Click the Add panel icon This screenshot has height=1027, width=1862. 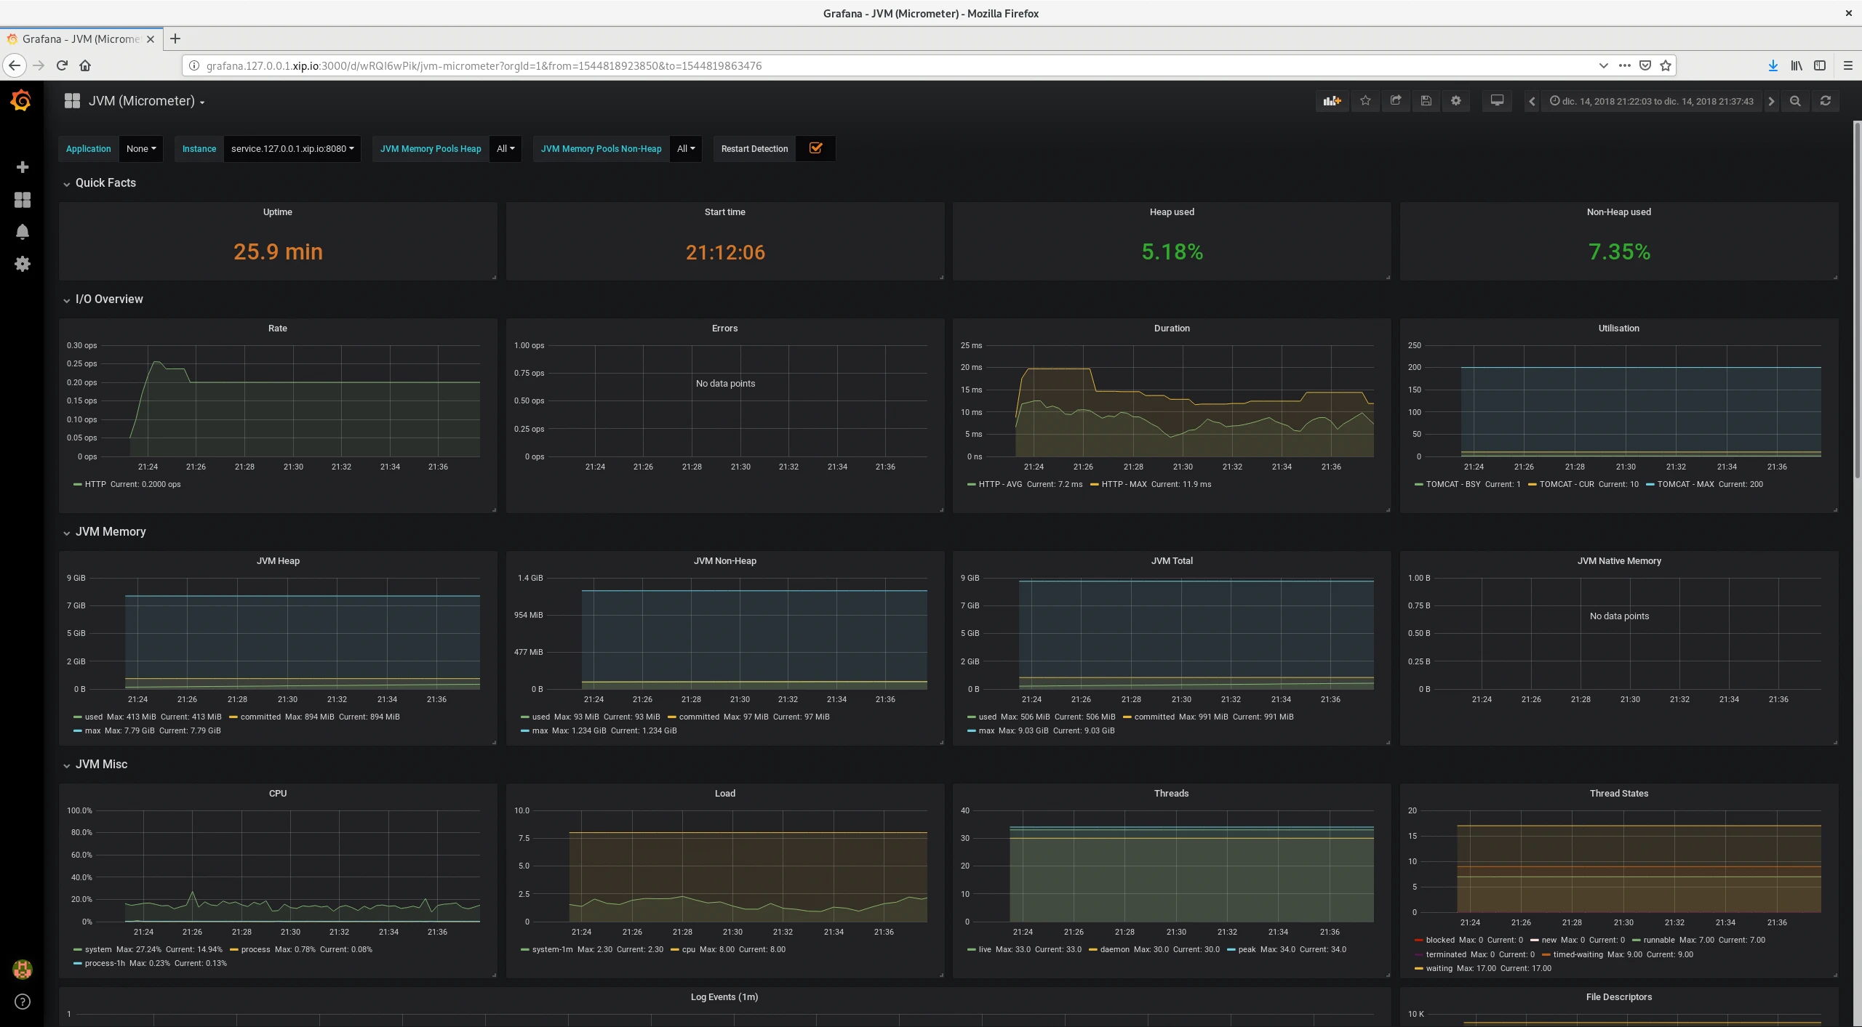click(x=1332, y=101)
